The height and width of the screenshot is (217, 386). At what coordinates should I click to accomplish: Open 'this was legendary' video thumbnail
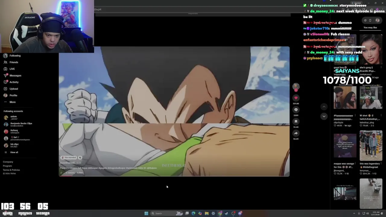(371, 146)
